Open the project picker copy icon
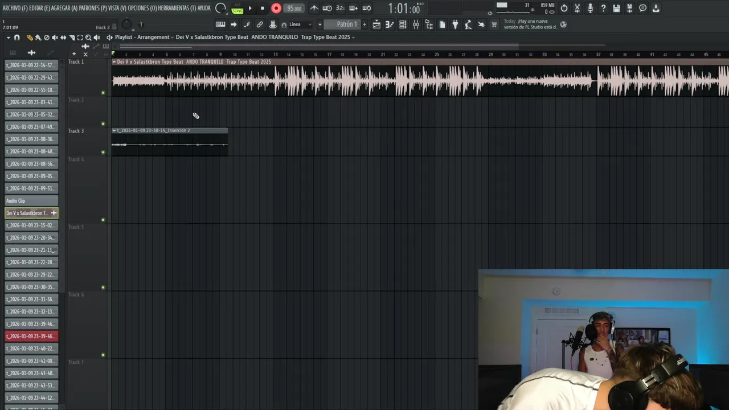This screenshot has width=729, height=410. click(442, 24)
